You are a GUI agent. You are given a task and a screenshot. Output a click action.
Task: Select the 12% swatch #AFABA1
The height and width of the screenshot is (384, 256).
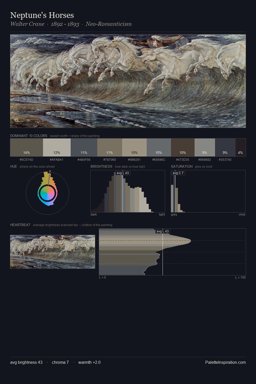(57, 147)
